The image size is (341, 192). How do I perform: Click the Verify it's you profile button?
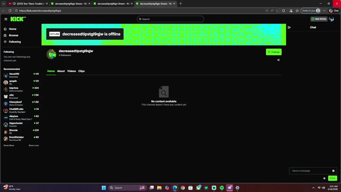(311, 11)
